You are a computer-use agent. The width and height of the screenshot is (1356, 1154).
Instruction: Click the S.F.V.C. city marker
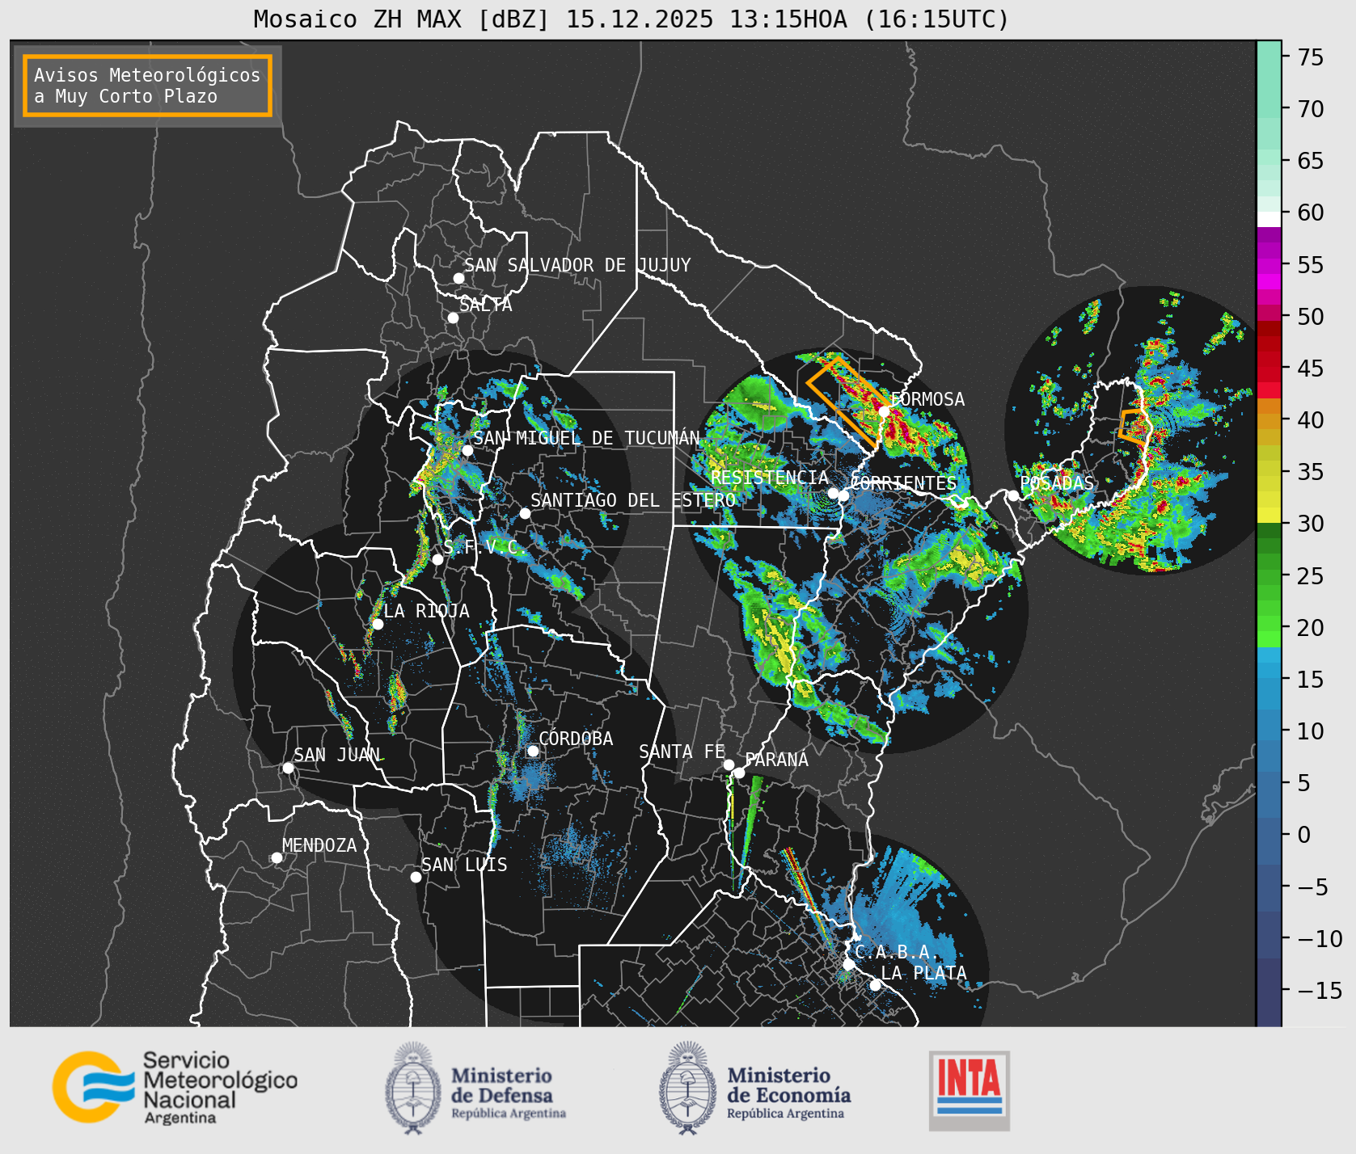click(x=437, y=559)
